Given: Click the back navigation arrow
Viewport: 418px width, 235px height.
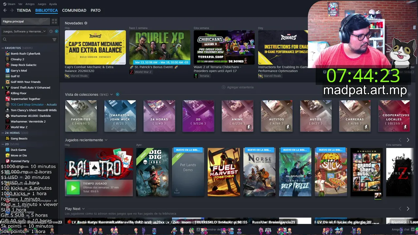Looking at the screenshot, I should point(5,10).
